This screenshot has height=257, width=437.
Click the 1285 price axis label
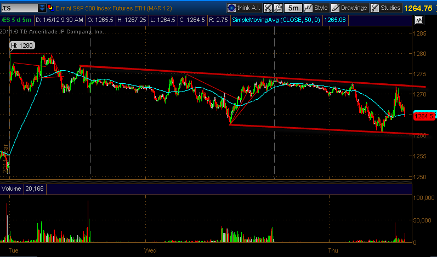(419, 33)
